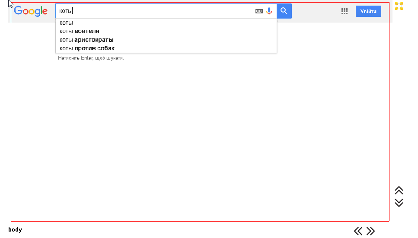Click the double chevron down arrow
Viewport: 418px width, 238px height.
(x=399, y=202)
